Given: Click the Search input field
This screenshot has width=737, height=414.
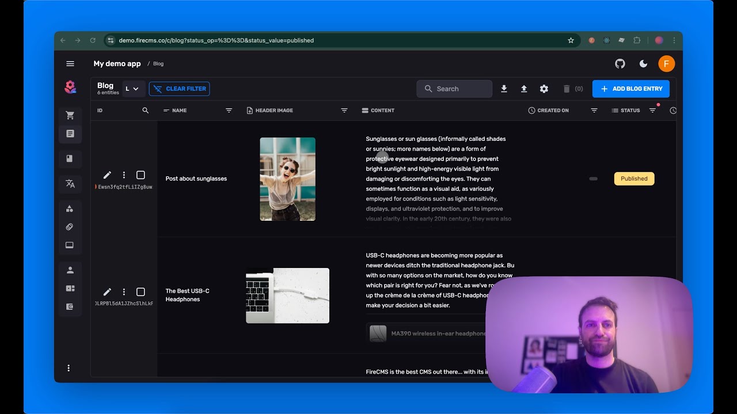Looking at the screenshot, I should [454, 89].
